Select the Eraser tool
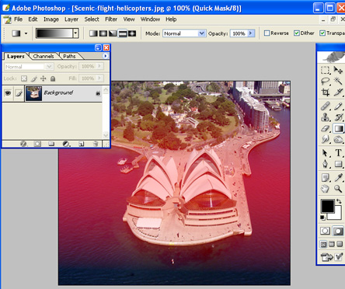 [x=325, y=128]
